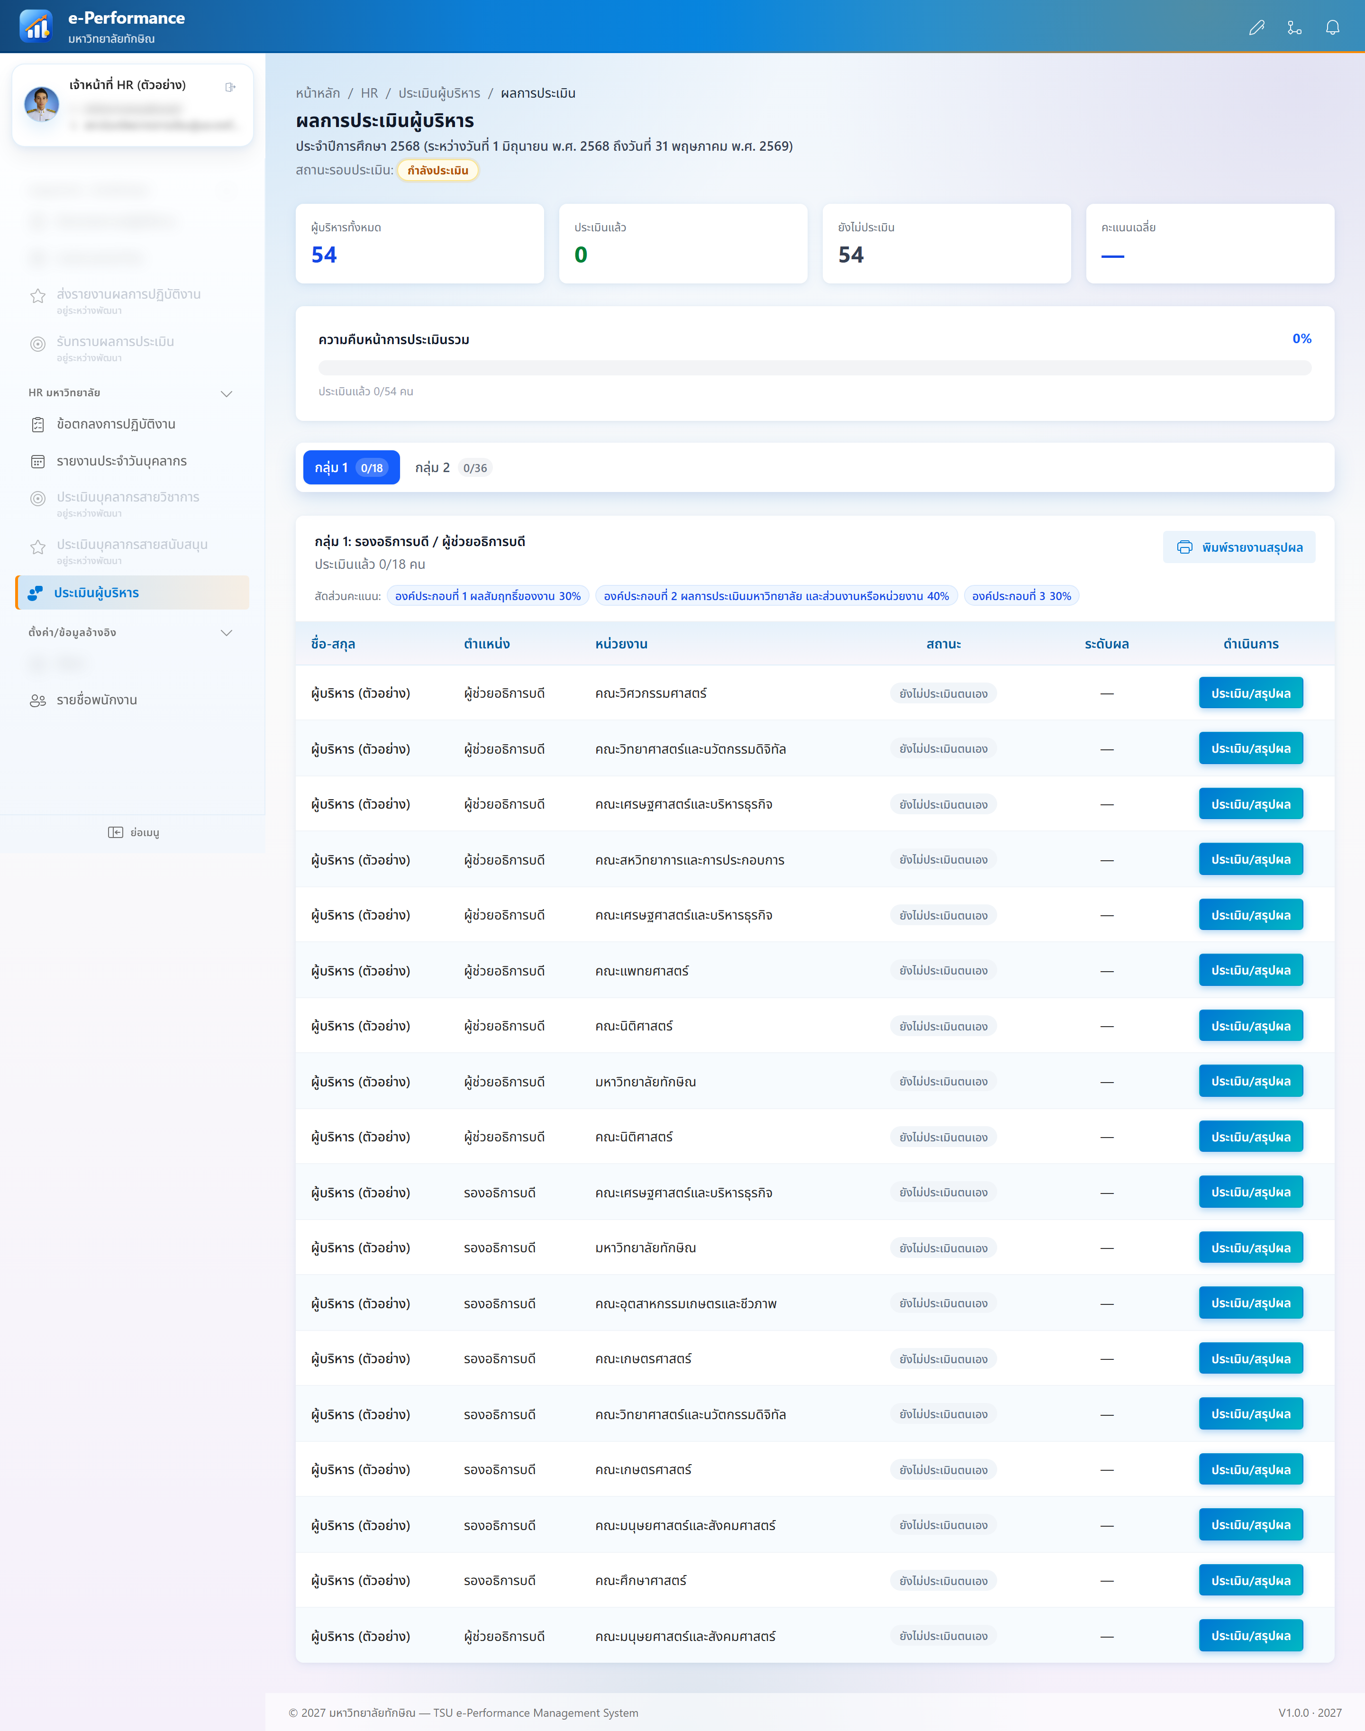Click the logout icon beside HR user name
Viewport: 1365px width, 1731px height.
[x=230, y=87]
